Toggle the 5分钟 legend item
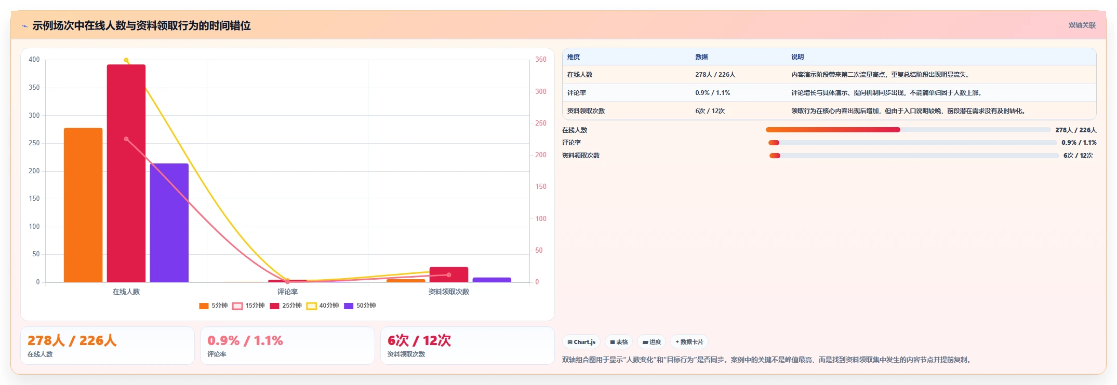This screenshot has height=385, width=1117. pos(213,306)
